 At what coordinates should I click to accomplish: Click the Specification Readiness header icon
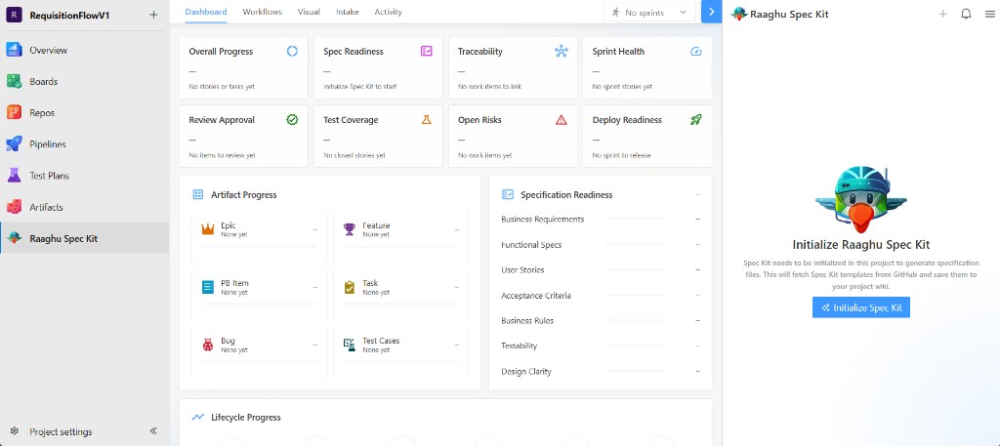508,195
